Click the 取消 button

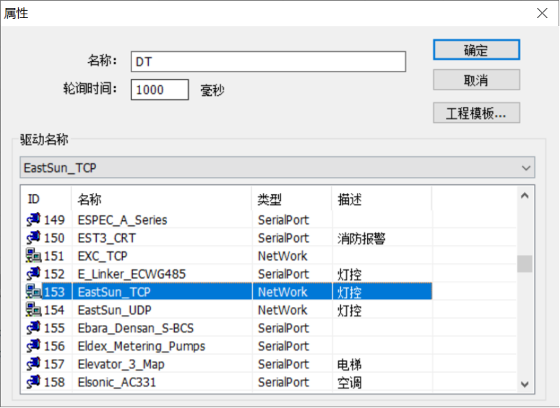click(x=476, y=80)
